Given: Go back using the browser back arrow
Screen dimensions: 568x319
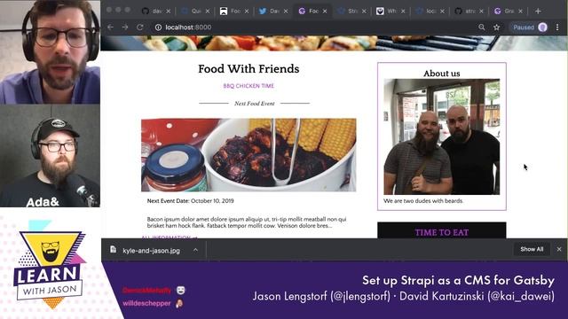Looking at the screenshot, I should pyautogui.click(x=110, y=27).
